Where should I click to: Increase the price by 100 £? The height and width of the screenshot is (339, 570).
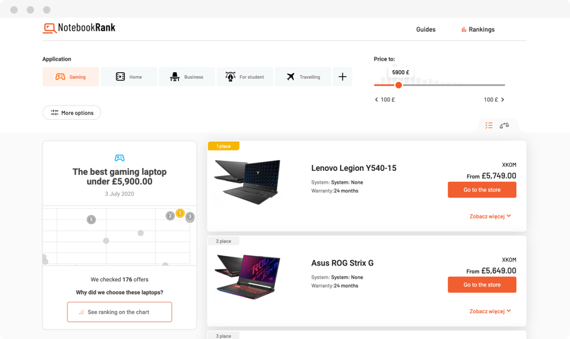point(494,99)
